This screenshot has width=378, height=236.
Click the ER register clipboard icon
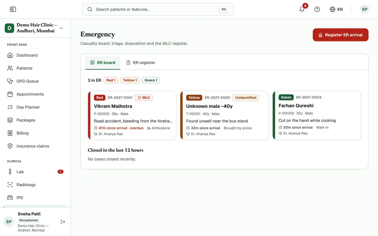coord(128,63)
